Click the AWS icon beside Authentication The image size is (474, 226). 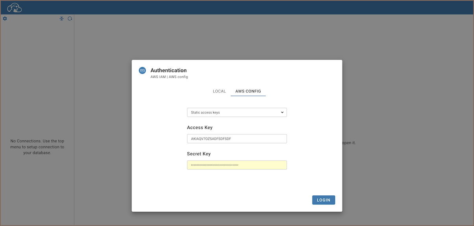coord(142,70)
